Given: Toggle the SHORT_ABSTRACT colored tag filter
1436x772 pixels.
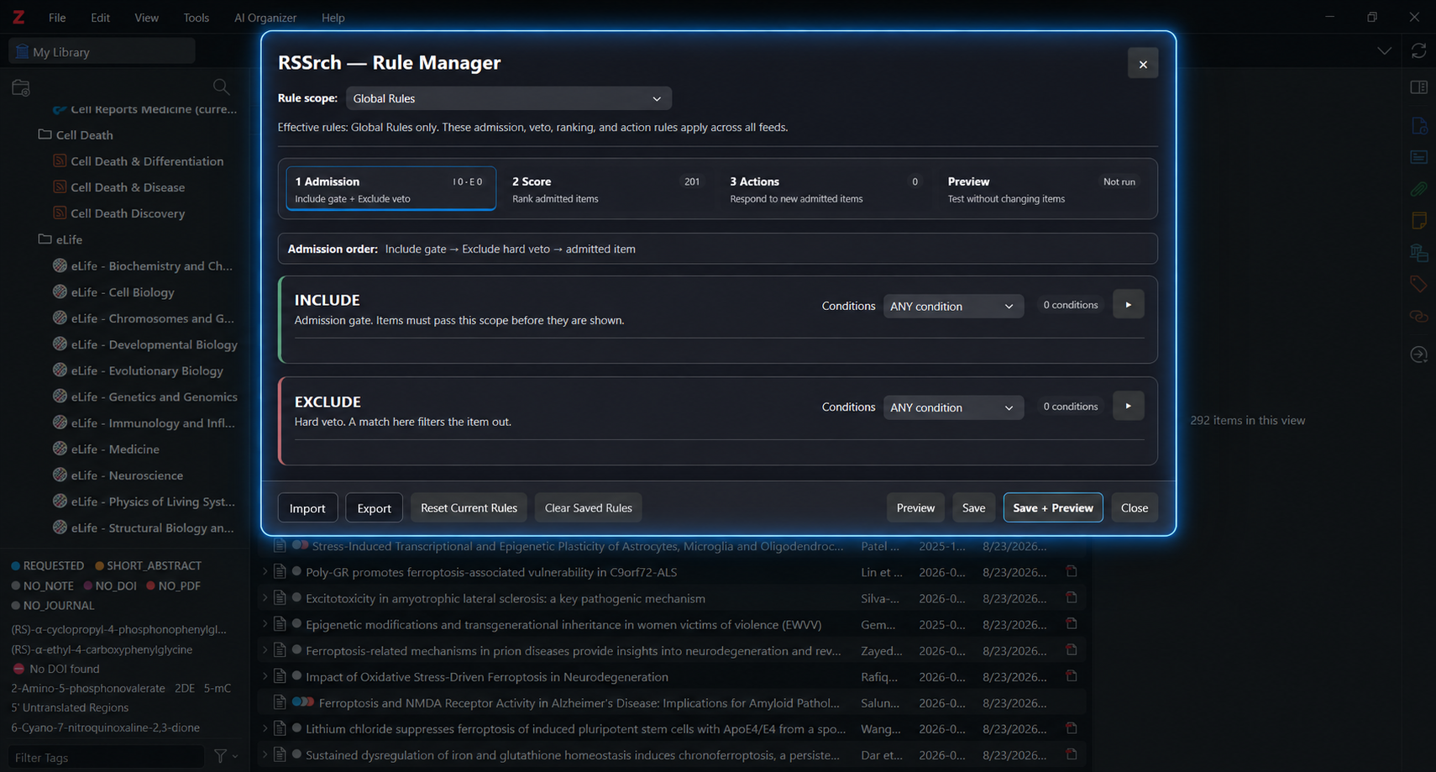Looking at the screenshot, I should click(149, 565).
